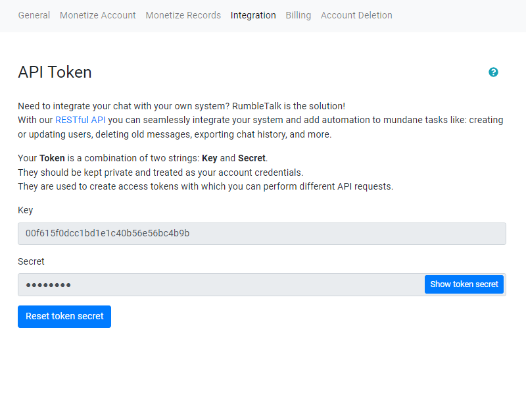The image size is (526, 395).
Task: Click the bold Token word in the description
Action: click(x=53, y=158)
